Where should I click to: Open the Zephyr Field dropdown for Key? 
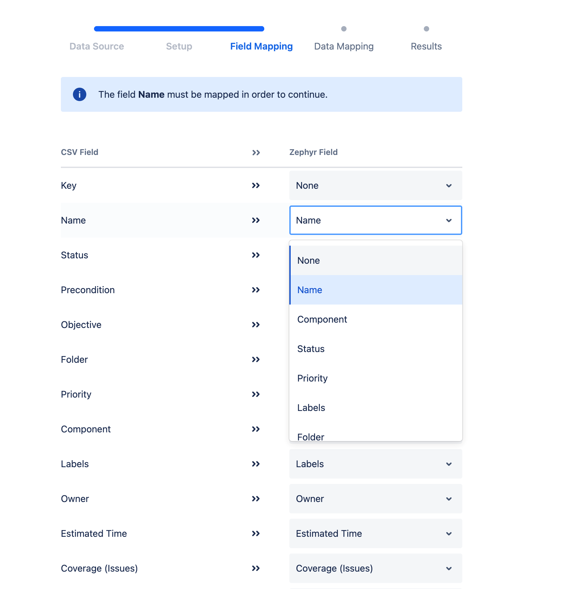(x=375, y=185)
